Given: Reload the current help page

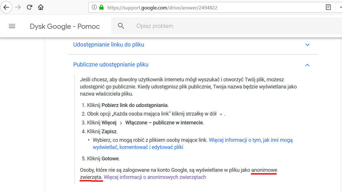Looking at the screenshot, I should pyautogui.click(x=29, y=7).
